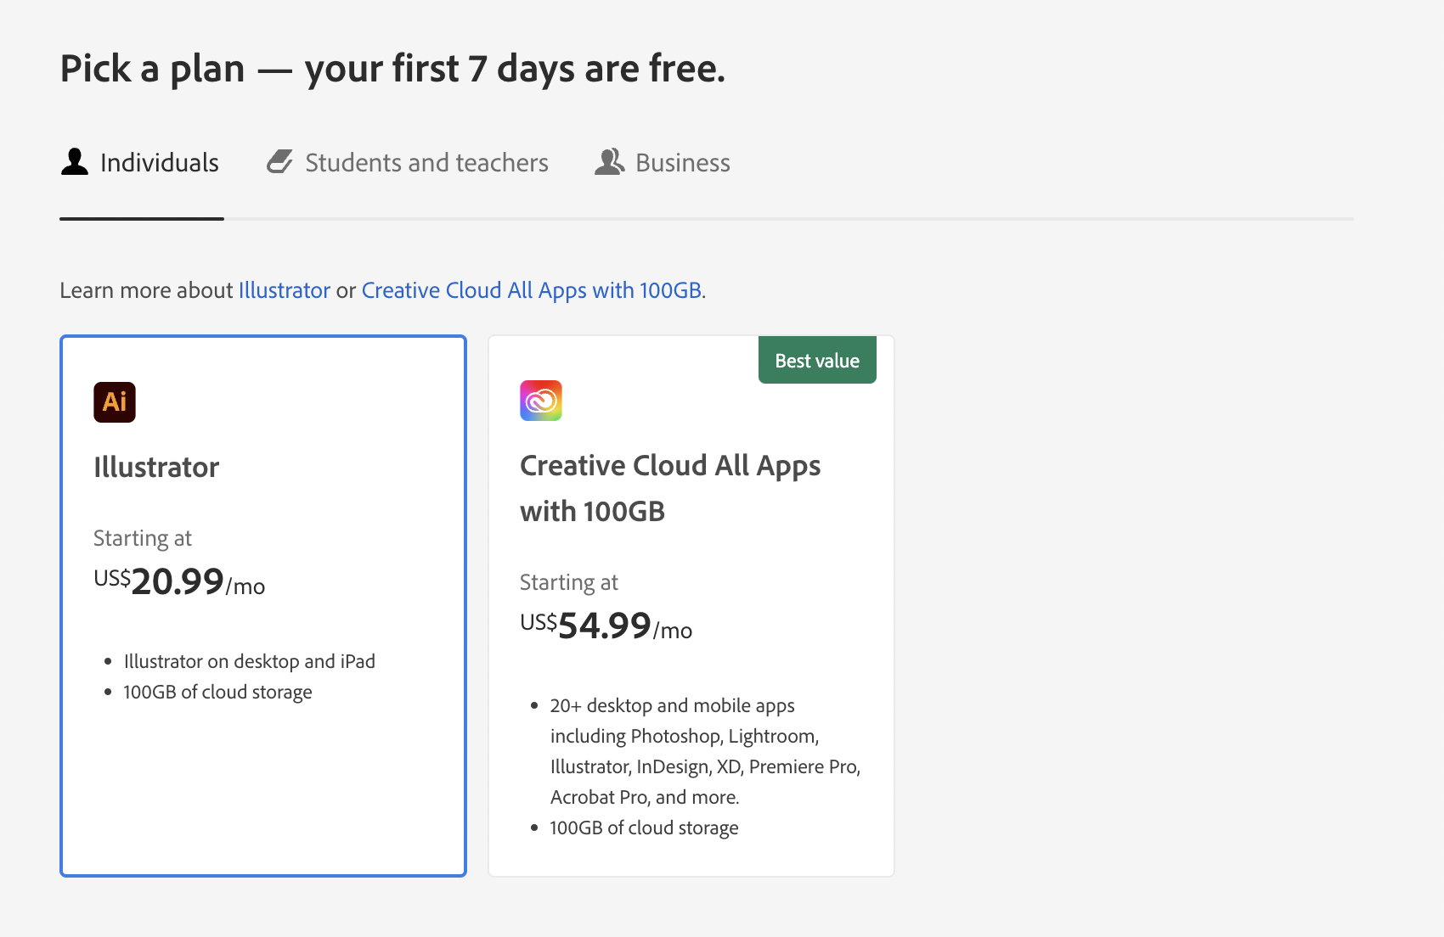The width and height of the screenshot is (1444, 937).
Task: Click the pencil icon beside Students and teachers
Action: pyautogui.click(x=279, y=161)
